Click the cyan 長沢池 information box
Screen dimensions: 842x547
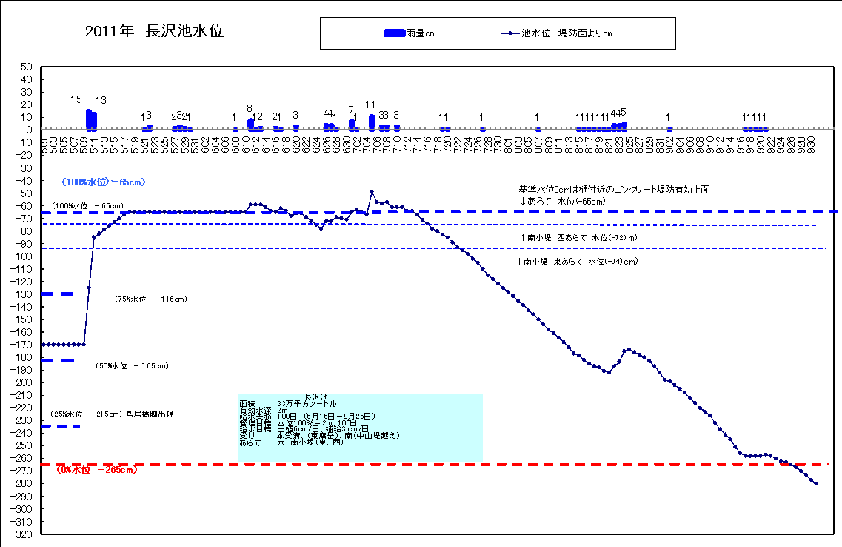[360, 427]
